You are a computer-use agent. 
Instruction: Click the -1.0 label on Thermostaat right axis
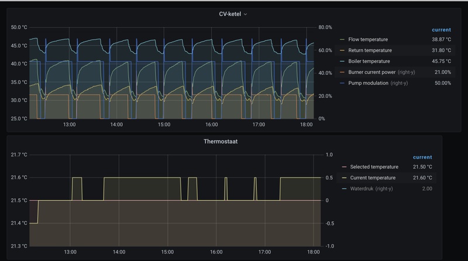329,246
